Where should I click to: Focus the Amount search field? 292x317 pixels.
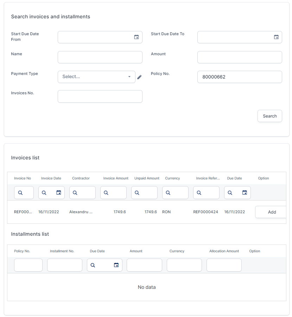[x=239, y=57]
